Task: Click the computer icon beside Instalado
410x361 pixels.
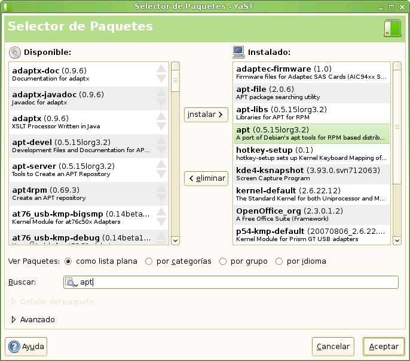Action: point(238,52)
